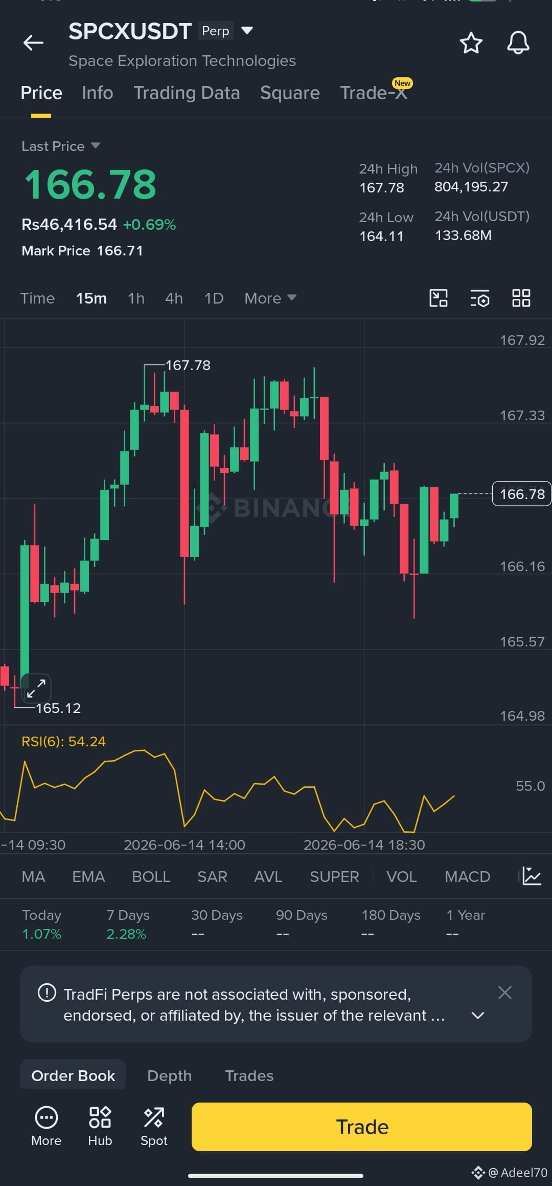
Task: Expand the TradFi Perps disclaimer chevron
Action: tap(478, 1016)
